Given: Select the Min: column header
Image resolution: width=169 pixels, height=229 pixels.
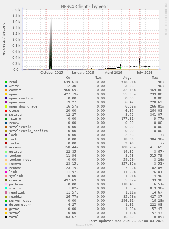Looking at the screenshot, I should click(x=99, y=78).
